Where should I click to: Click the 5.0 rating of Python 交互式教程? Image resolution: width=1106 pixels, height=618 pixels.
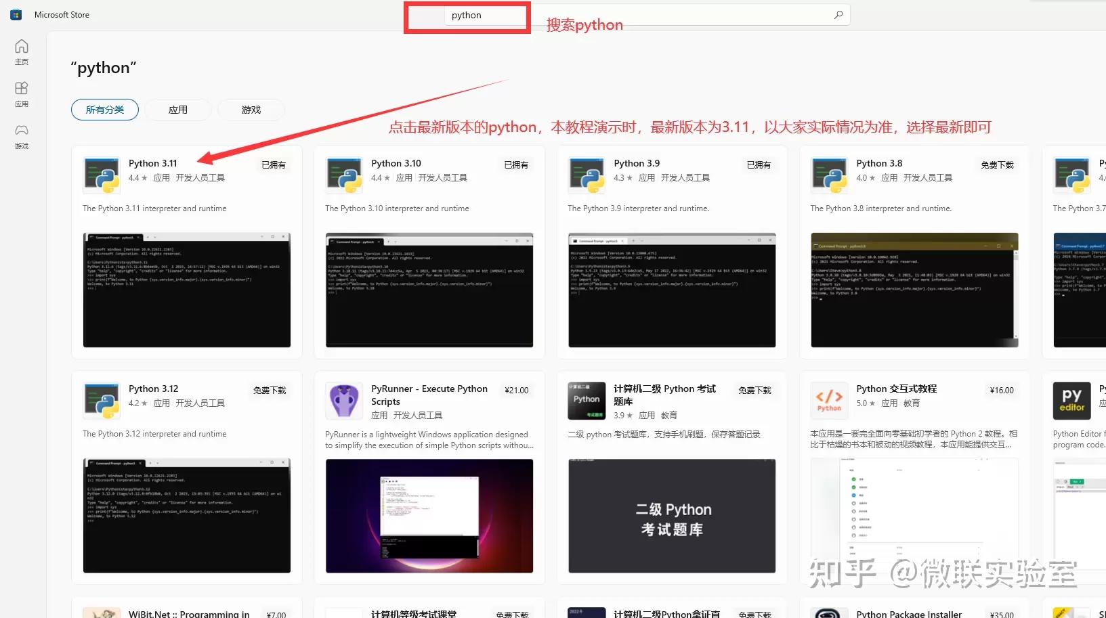865,403
